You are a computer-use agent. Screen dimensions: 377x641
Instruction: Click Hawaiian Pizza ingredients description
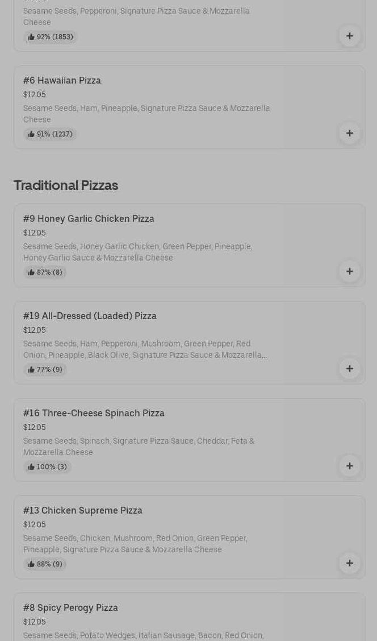pyautogui.click(x=146, y=114)
